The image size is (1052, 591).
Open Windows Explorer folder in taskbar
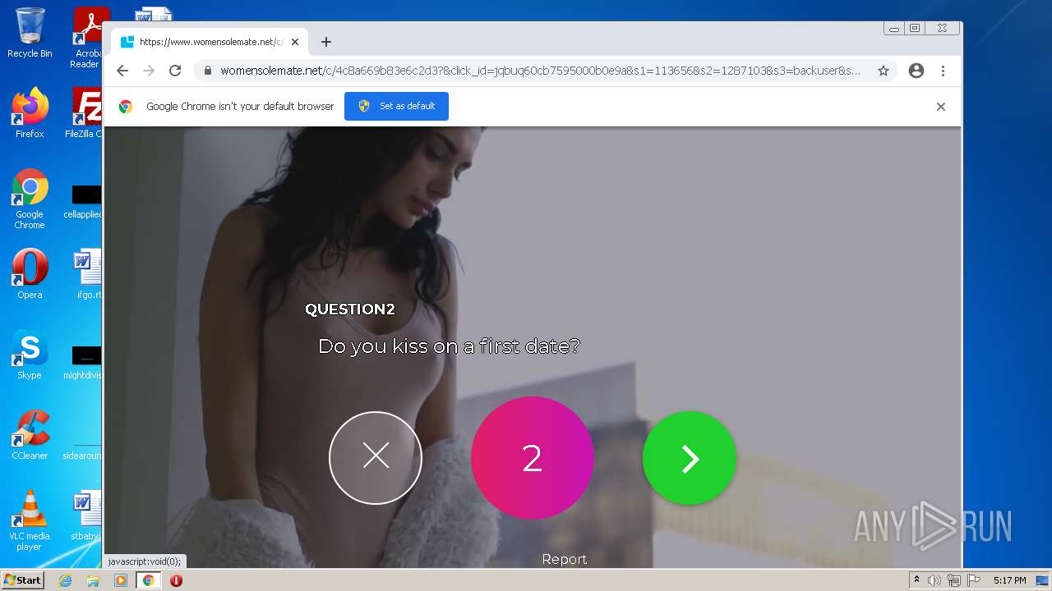point(93,580)
